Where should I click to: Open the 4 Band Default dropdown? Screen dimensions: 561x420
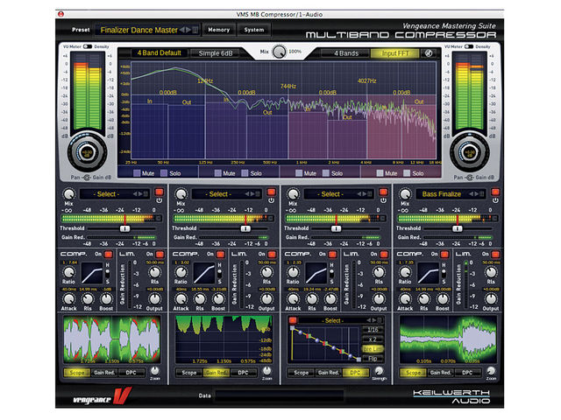(x=160, y=52)
